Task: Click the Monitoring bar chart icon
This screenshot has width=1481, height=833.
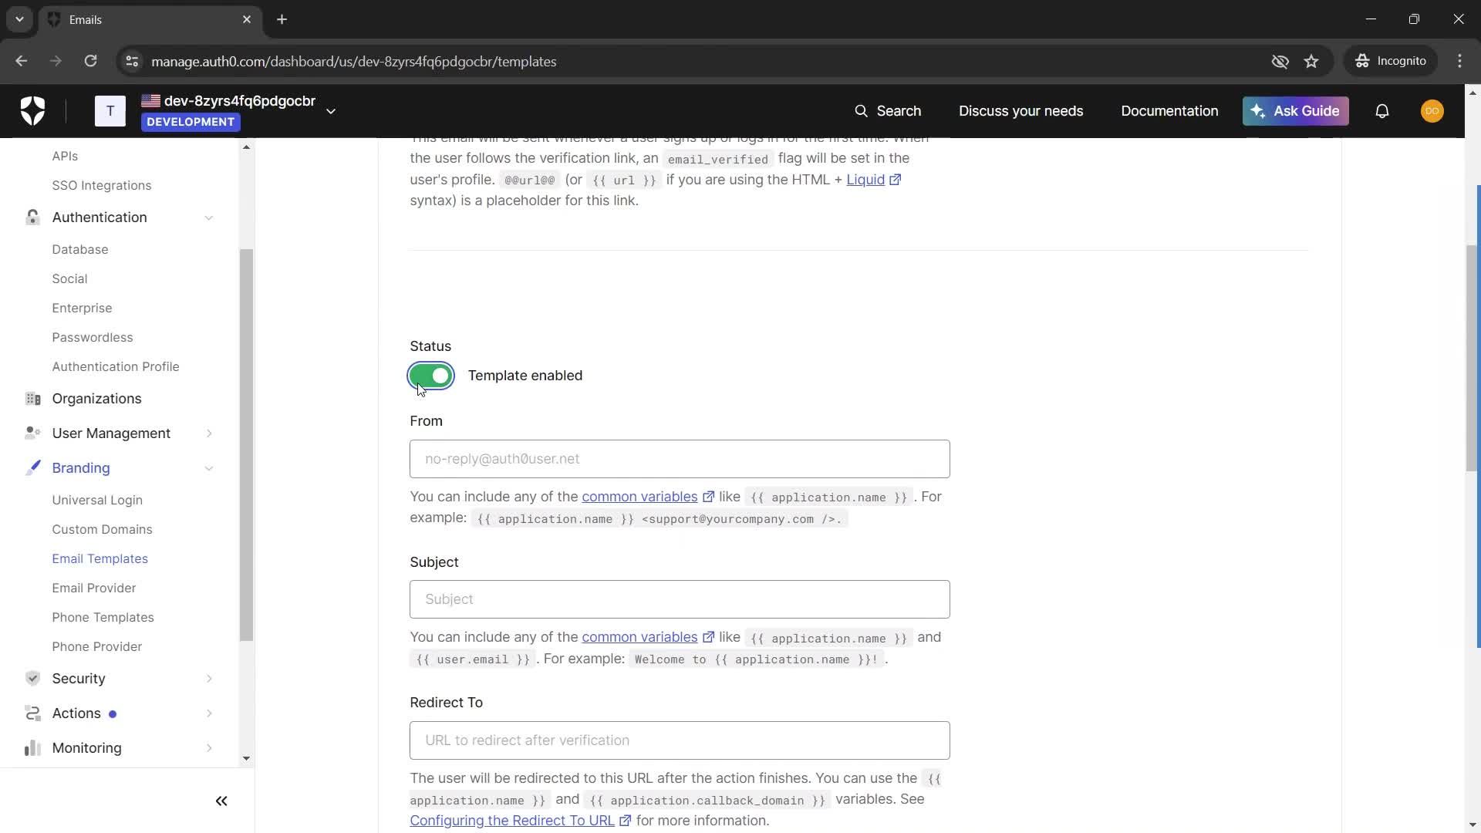Action: pos(32,748)
